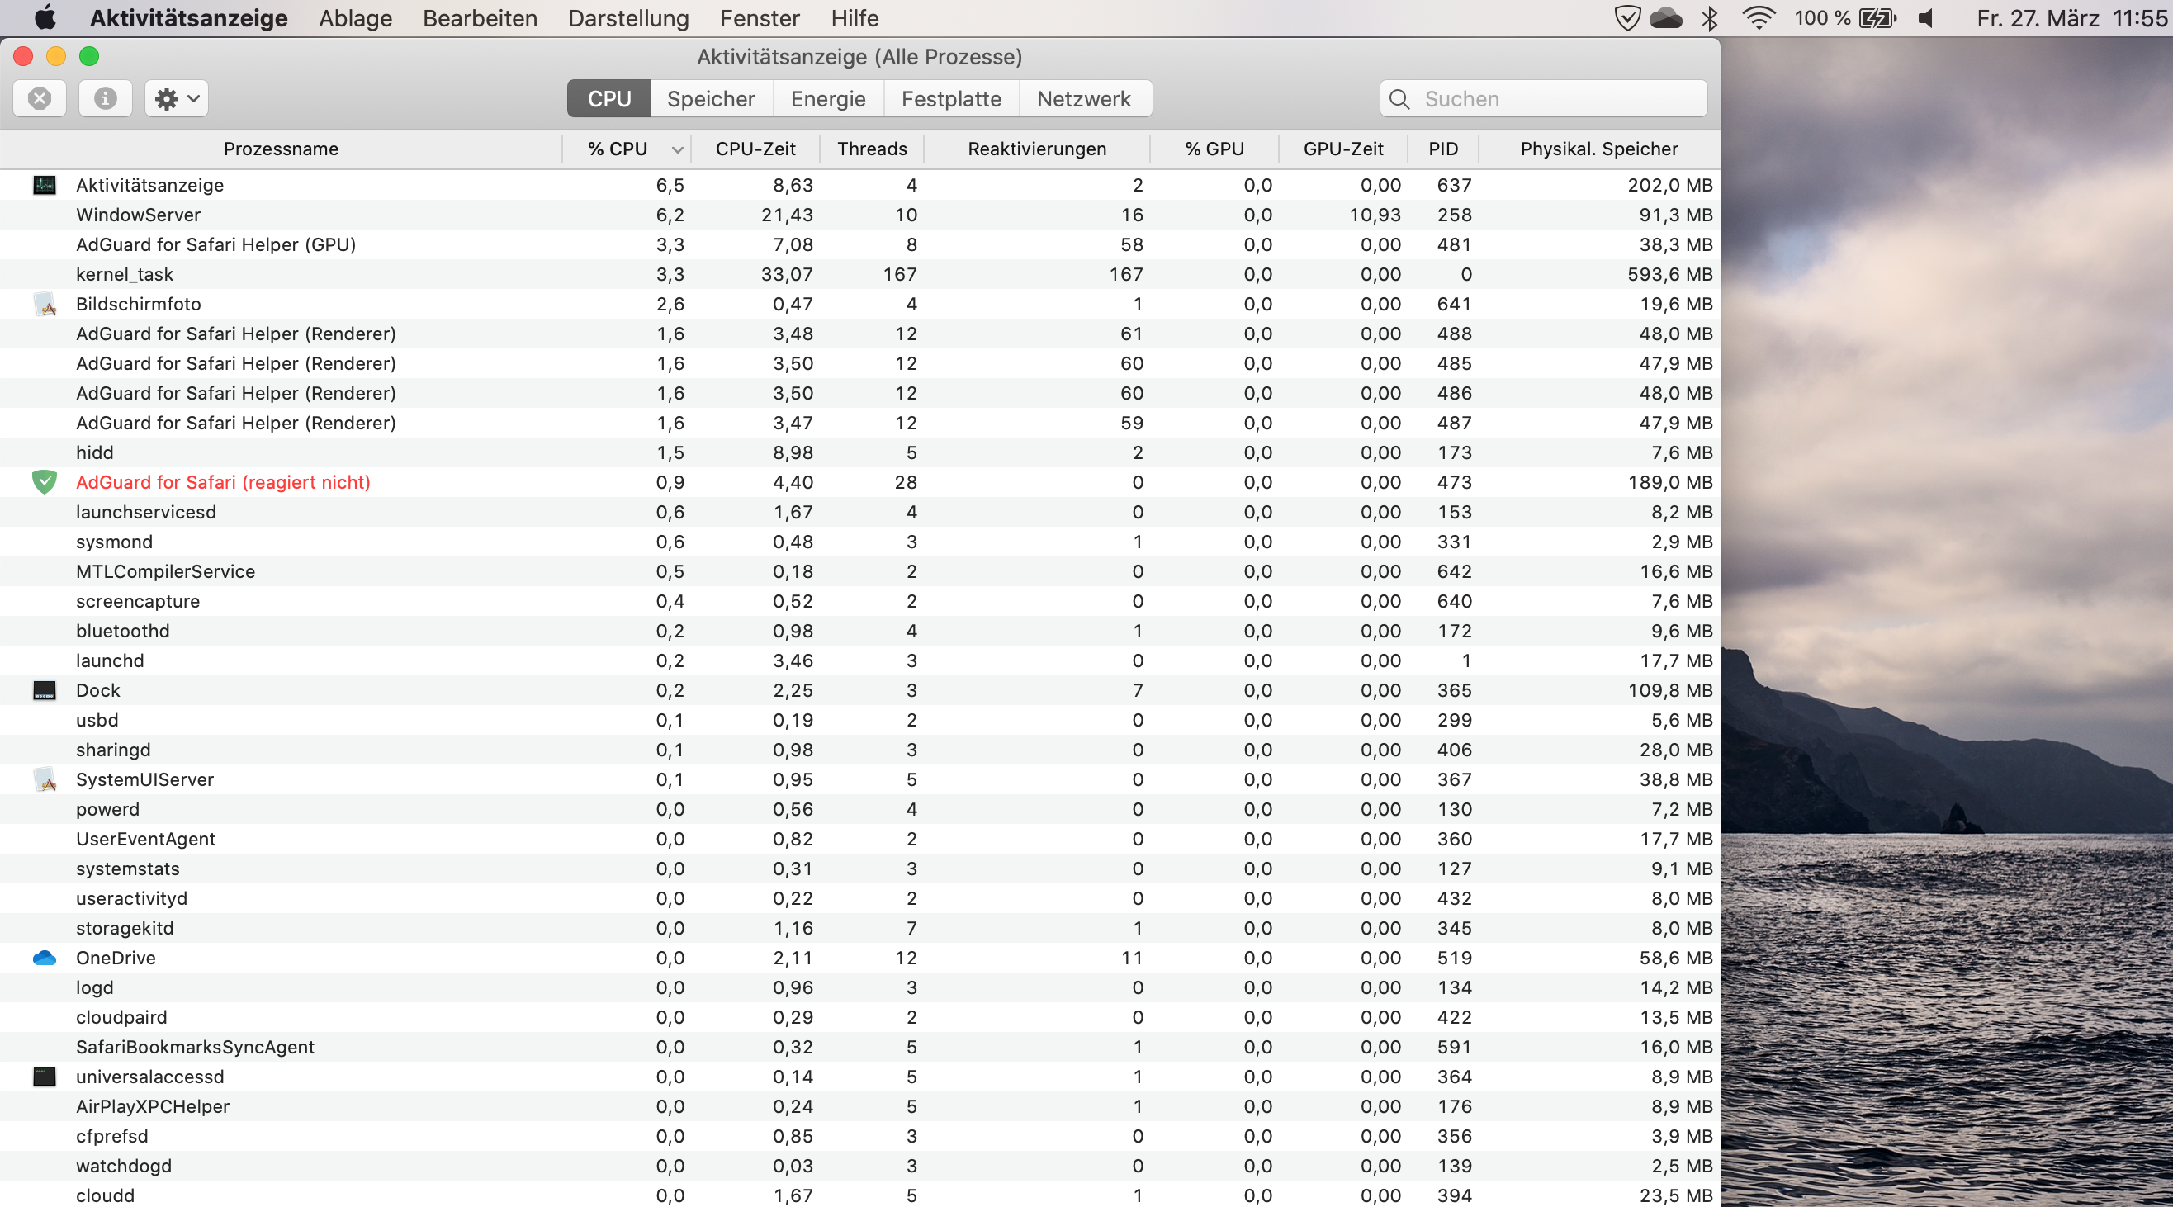The image size is (2173, 1207).
Task: Select the kernel_task process row
Action: click(x=859, y=274)
